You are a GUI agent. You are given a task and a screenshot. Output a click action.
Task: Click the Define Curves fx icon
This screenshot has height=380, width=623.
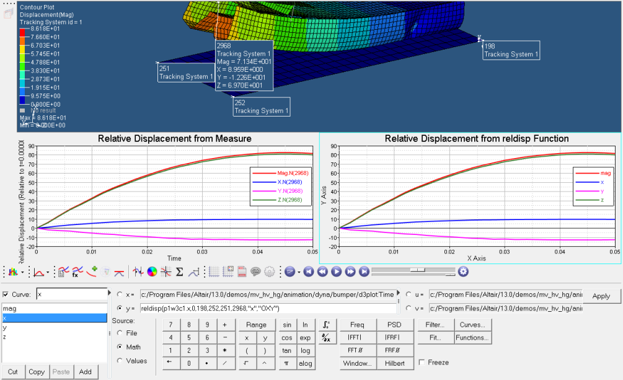click(78, 272)
